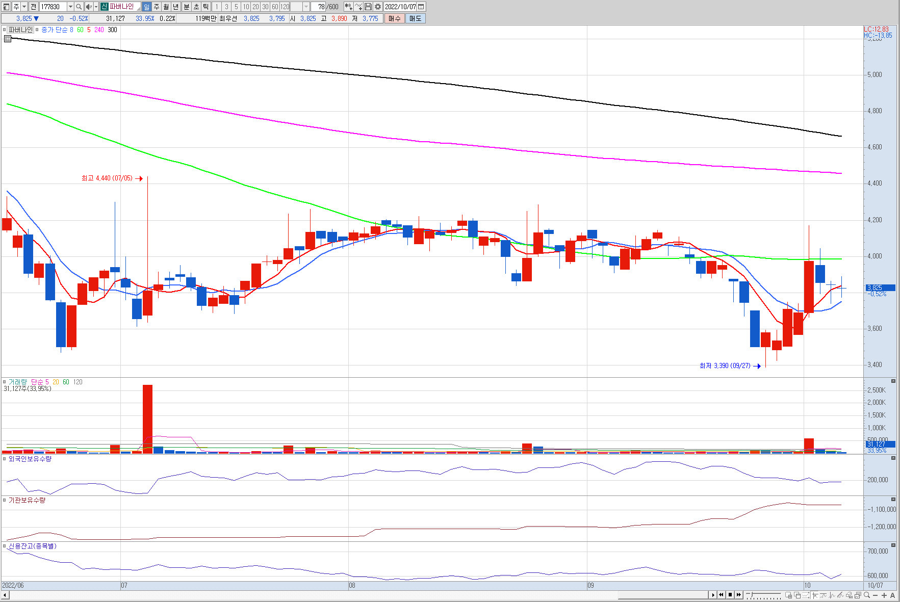Close the 기관보유수량 panel with right-edge button
Viewport: 900px width, 602px height.
(x=893, y=500)
